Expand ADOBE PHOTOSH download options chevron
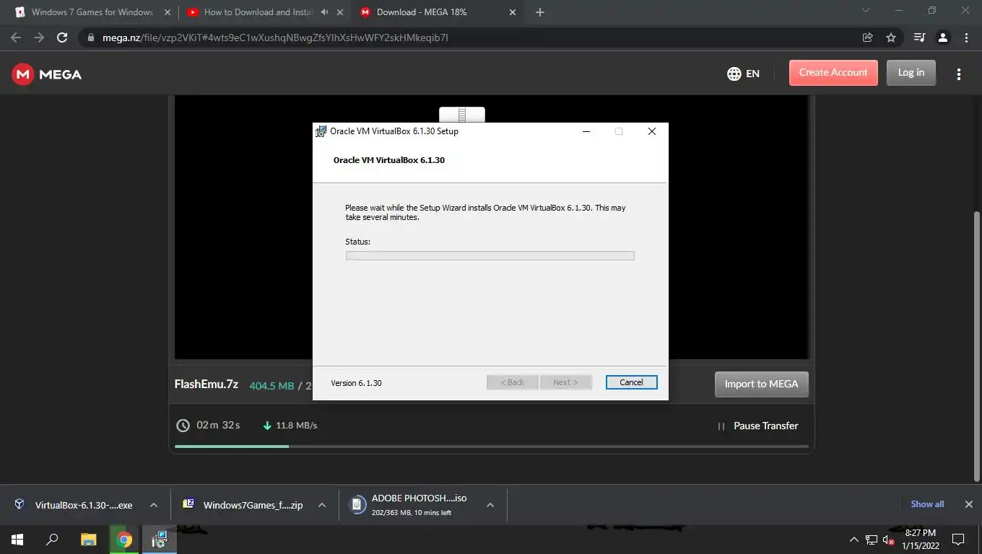This screenshot has height=554, width=982. click(x=490, y=505)
